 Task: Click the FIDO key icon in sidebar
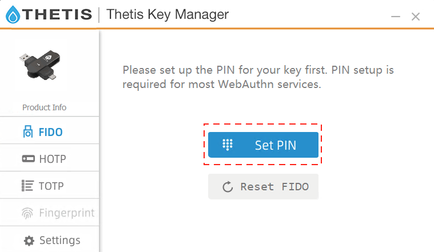[x=27, y=133]
